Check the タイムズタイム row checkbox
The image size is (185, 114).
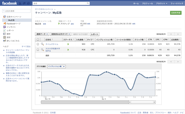38,44
